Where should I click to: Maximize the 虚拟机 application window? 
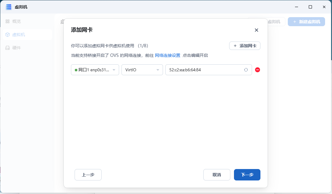click(x=310, y=7)
